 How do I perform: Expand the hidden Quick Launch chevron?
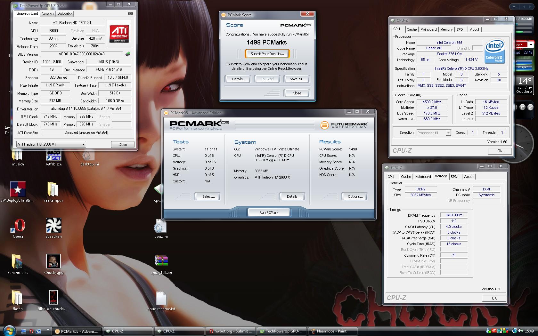[x=47, y=329]
